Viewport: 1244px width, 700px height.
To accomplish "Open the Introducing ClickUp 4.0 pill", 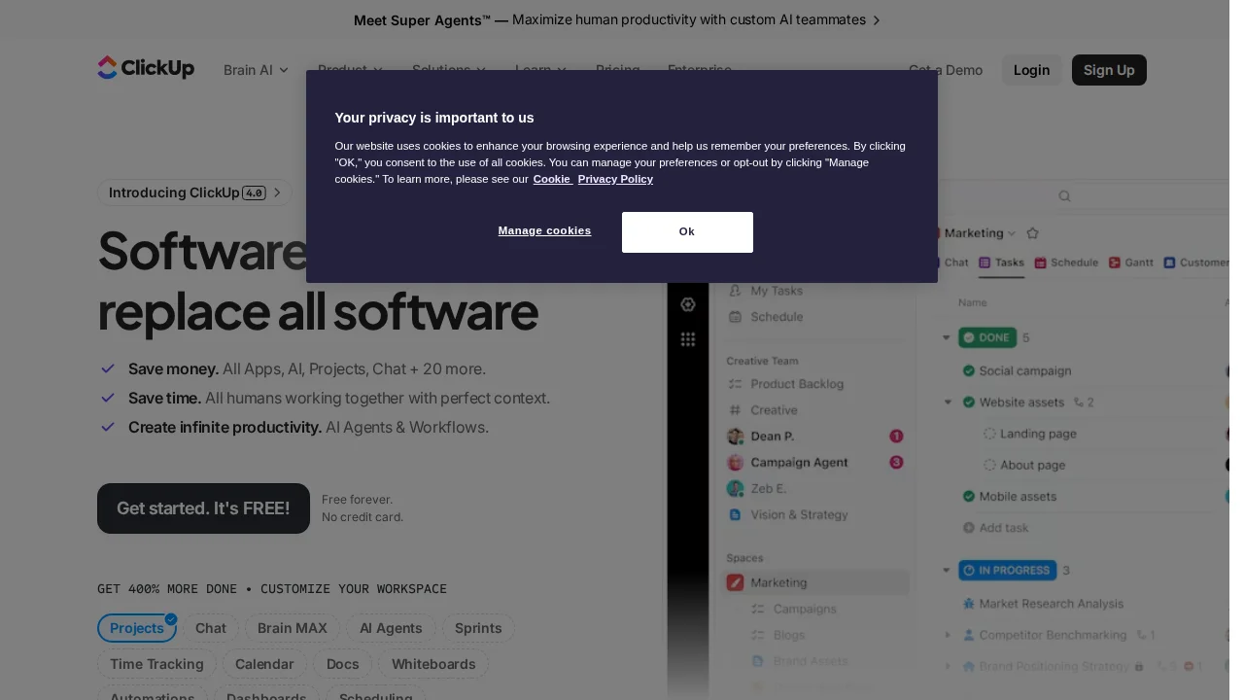I will (x=194, y=192).
